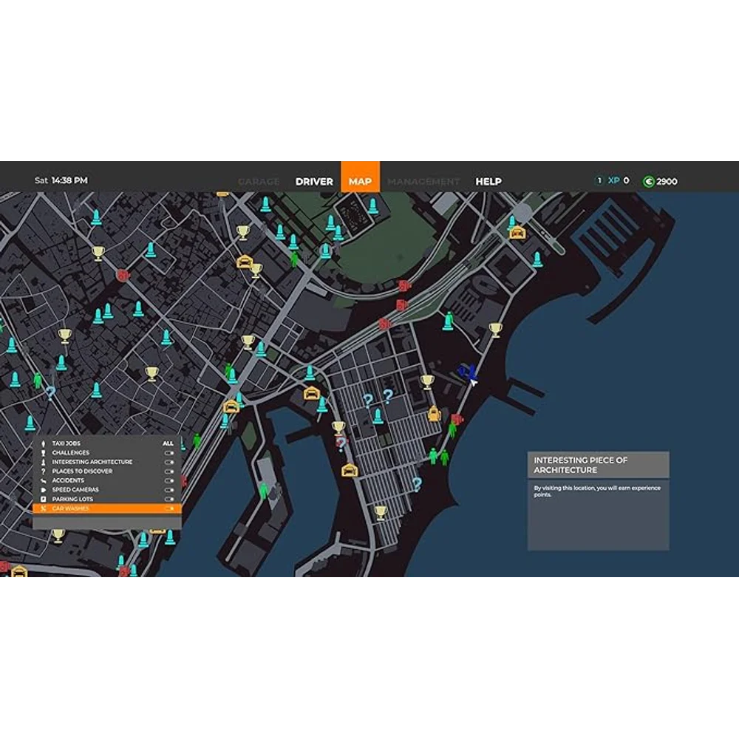Click the Accidents icon in the legend
739x739 pixels.
pyautogui.click(x=43, y=481)
